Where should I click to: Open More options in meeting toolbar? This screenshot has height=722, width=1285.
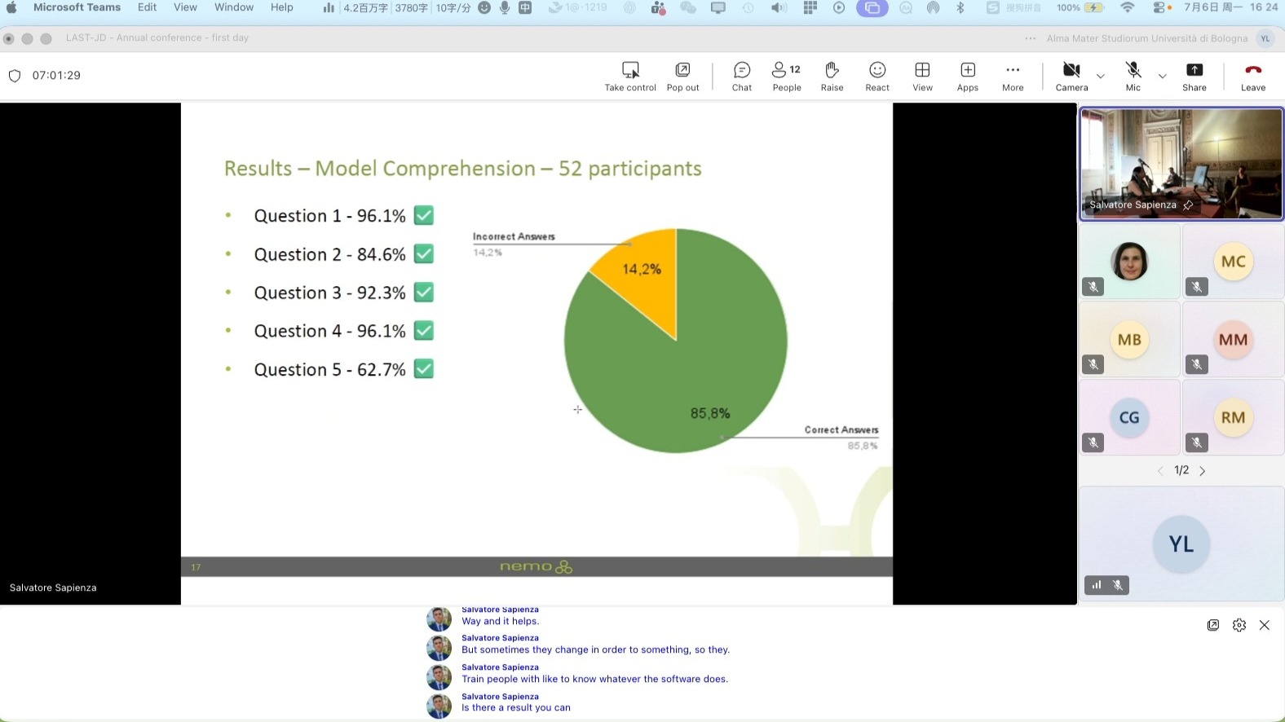(x=1013, y=77)
